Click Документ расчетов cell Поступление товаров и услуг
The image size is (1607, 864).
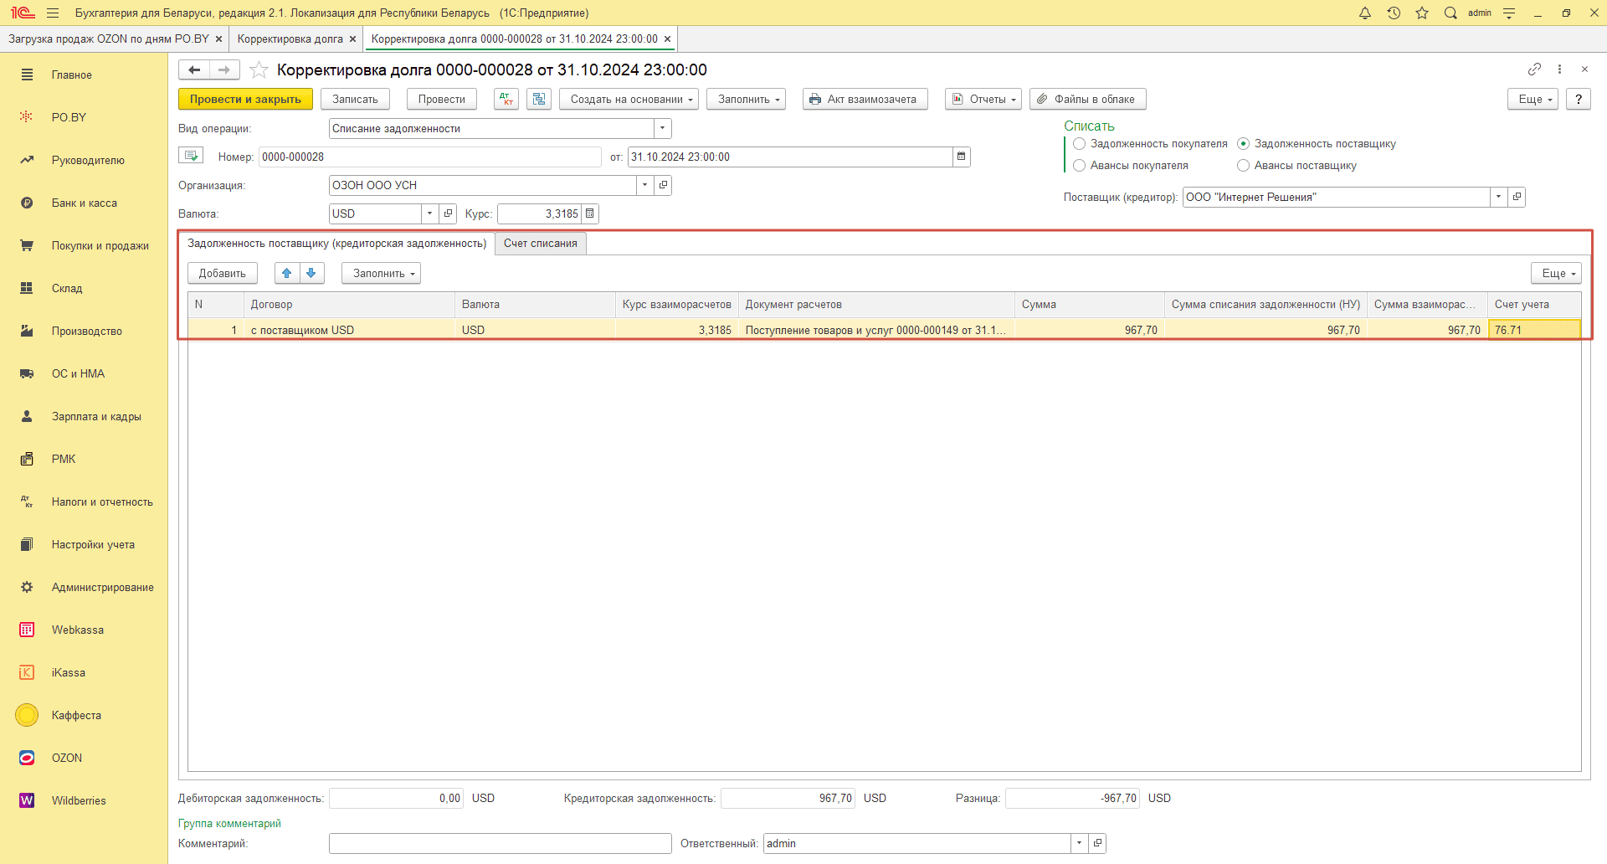coord(875,330)
